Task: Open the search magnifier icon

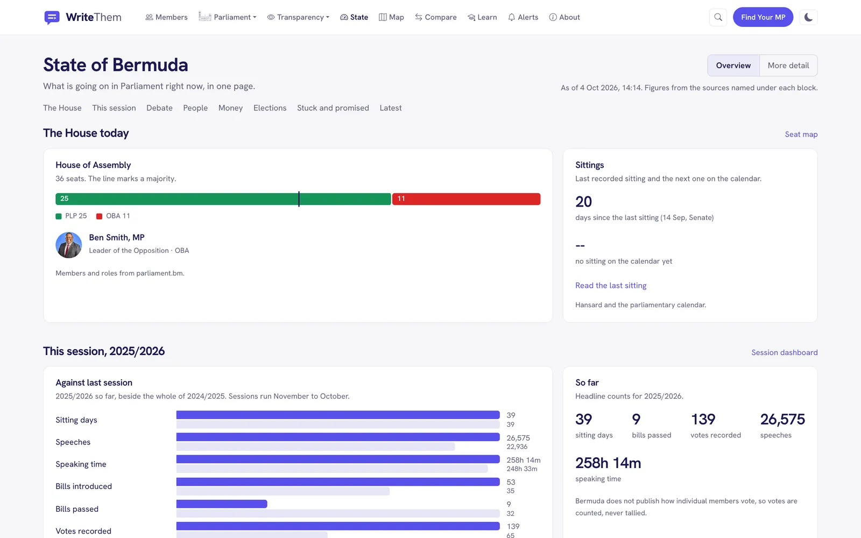Action: click(718, 17)
